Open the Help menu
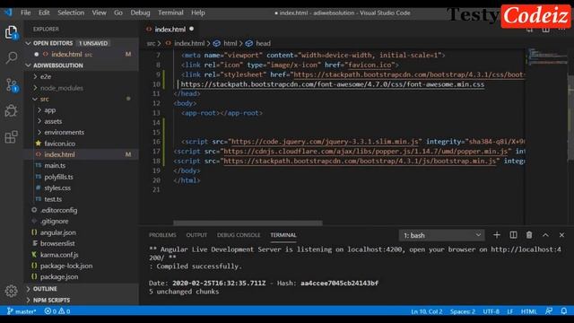The height and width of the screenshot is (323, 574). coord(197,13)
